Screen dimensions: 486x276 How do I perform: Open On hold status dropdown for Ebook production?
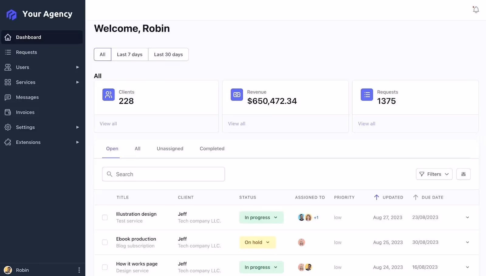(257, 242)
